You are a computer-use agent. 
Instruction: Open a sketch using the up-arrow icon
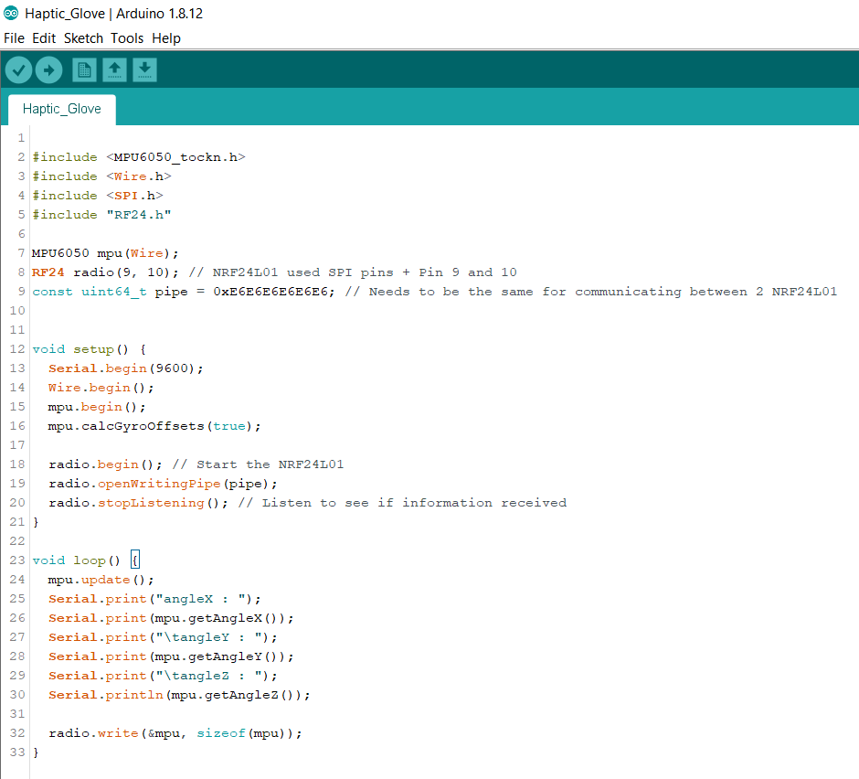(114, 70)
